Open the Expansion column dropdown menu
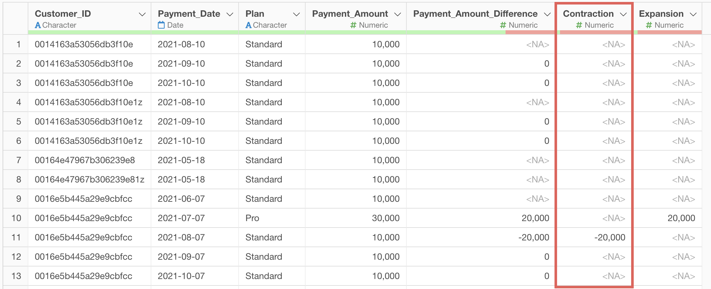The image size is (711, 289). click(x=693, y=14)
